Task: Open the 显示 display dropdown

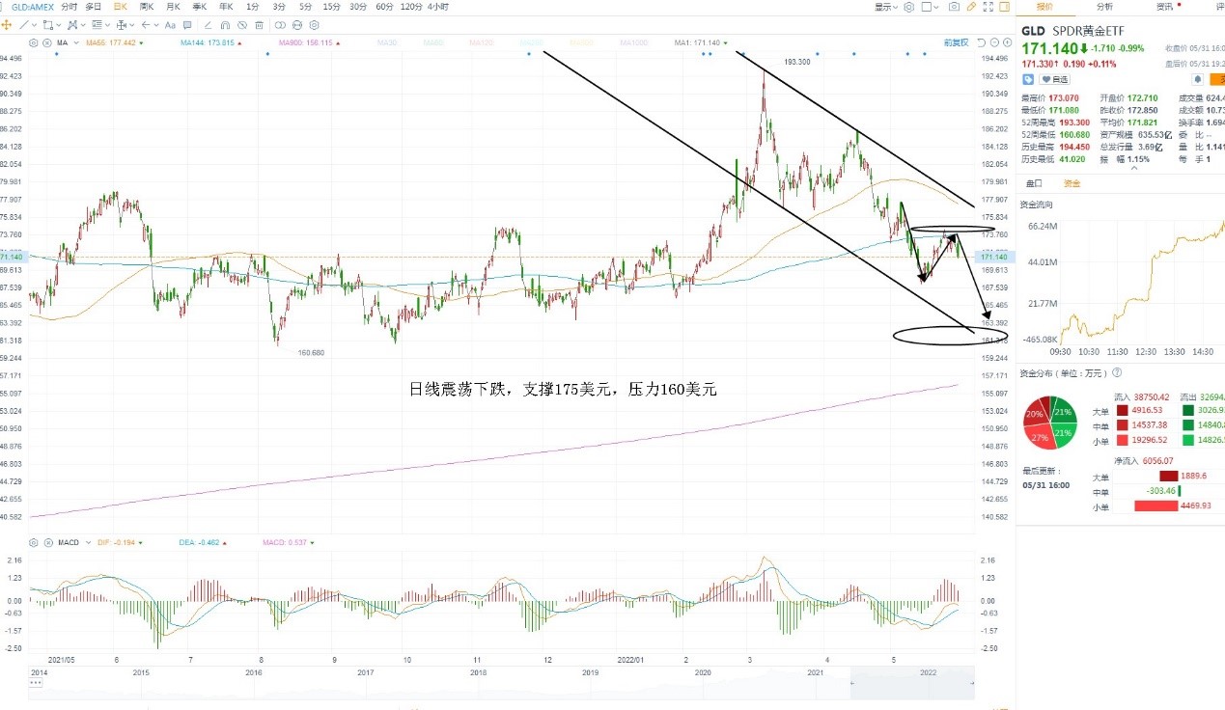Action: [885, 7]
